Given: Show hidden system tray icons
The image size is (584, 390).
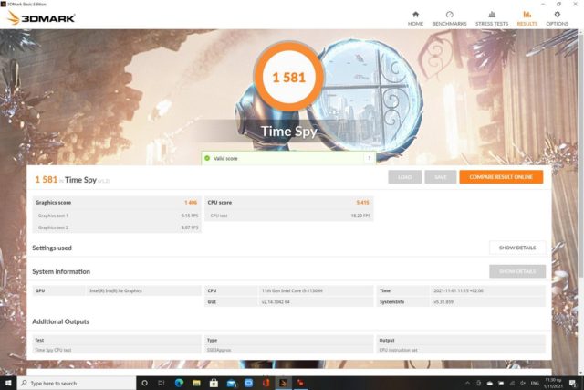Looking at the screenshot, I should coord(467,383).
